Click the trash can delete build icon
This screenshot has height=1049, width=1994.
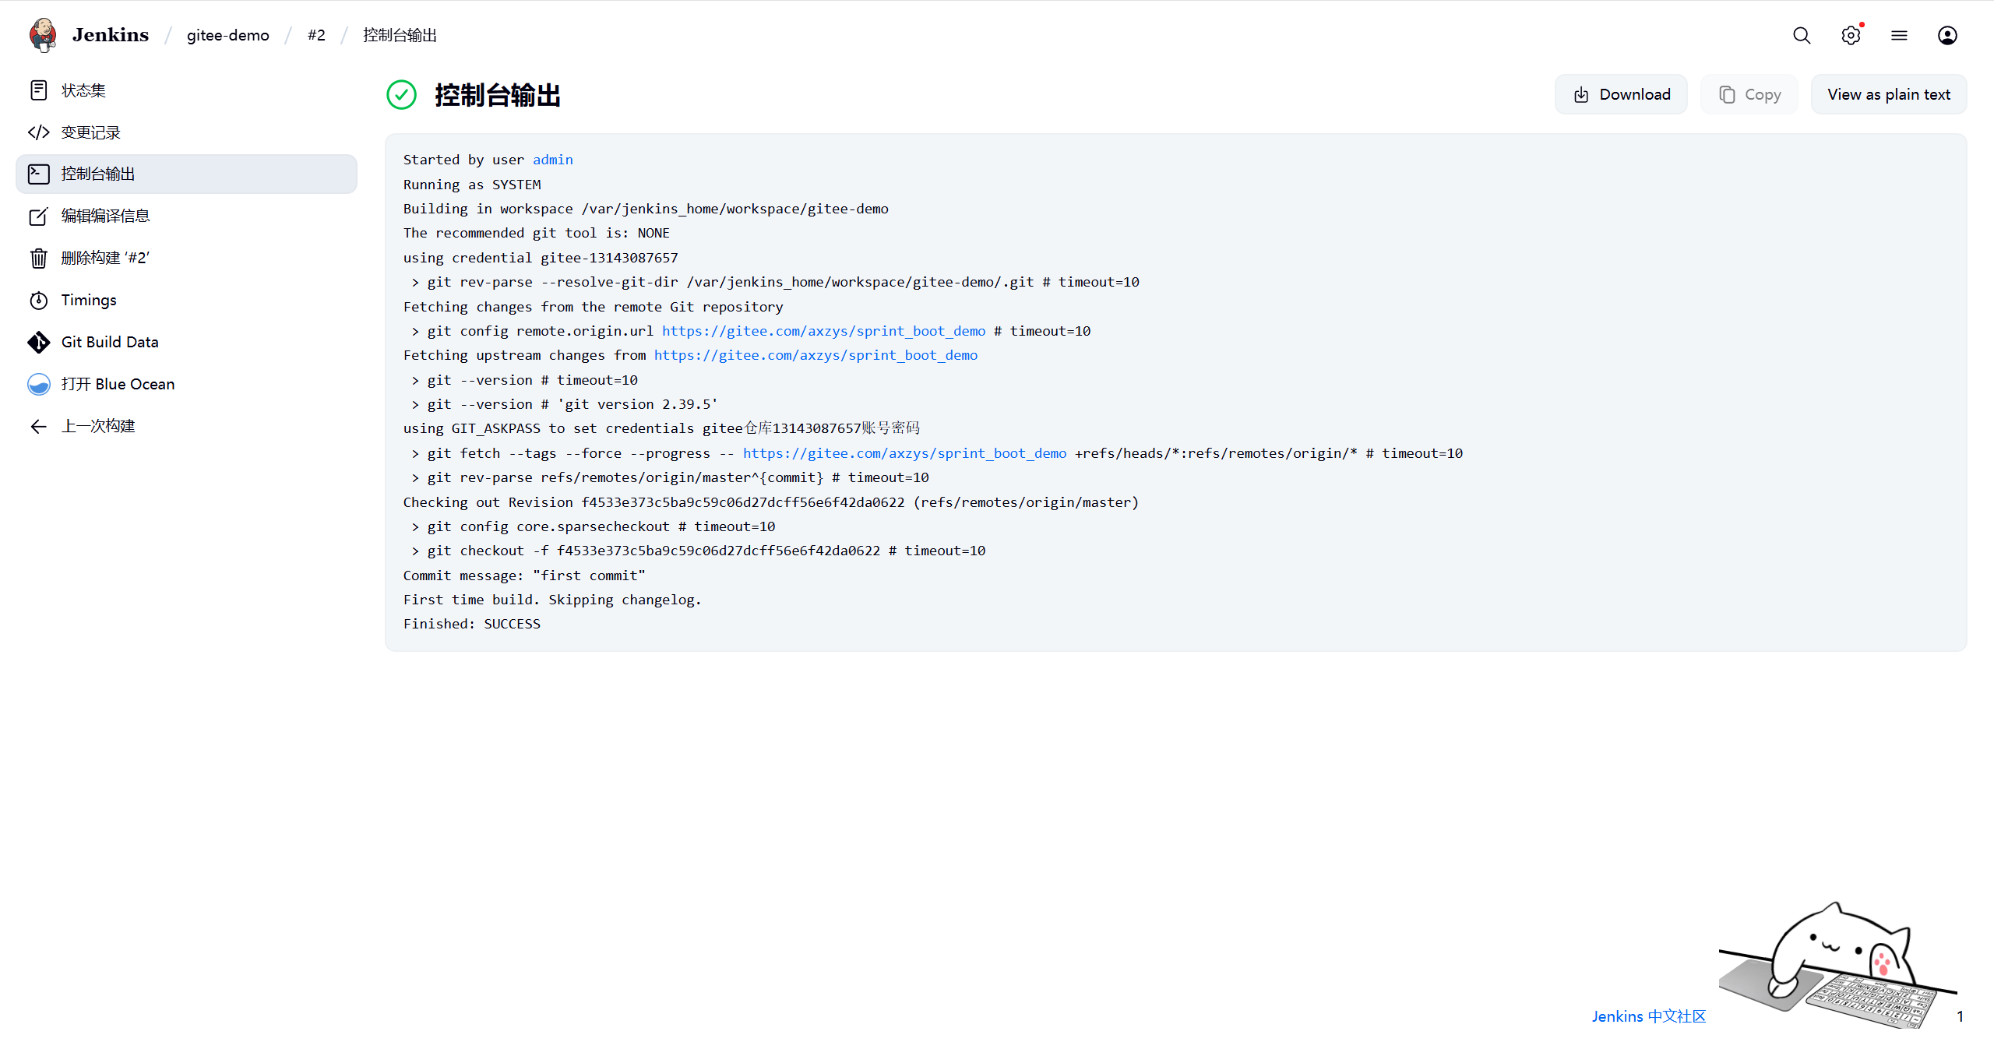[x=39, y=258]
